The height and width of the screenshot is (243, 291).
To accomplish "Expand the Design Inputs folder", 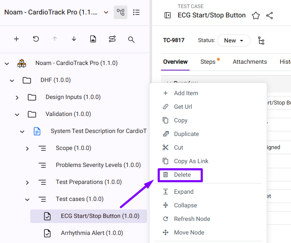I will [17, 97].
